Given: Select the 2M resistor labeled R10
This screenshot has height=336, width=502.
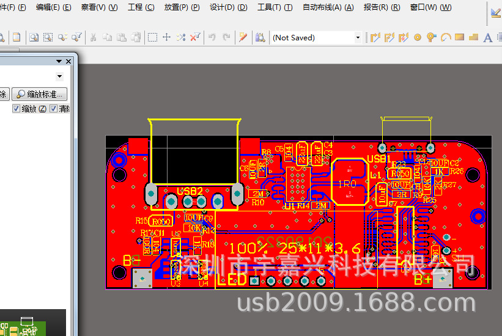Looking at the screenshot, I should [257, 194].
